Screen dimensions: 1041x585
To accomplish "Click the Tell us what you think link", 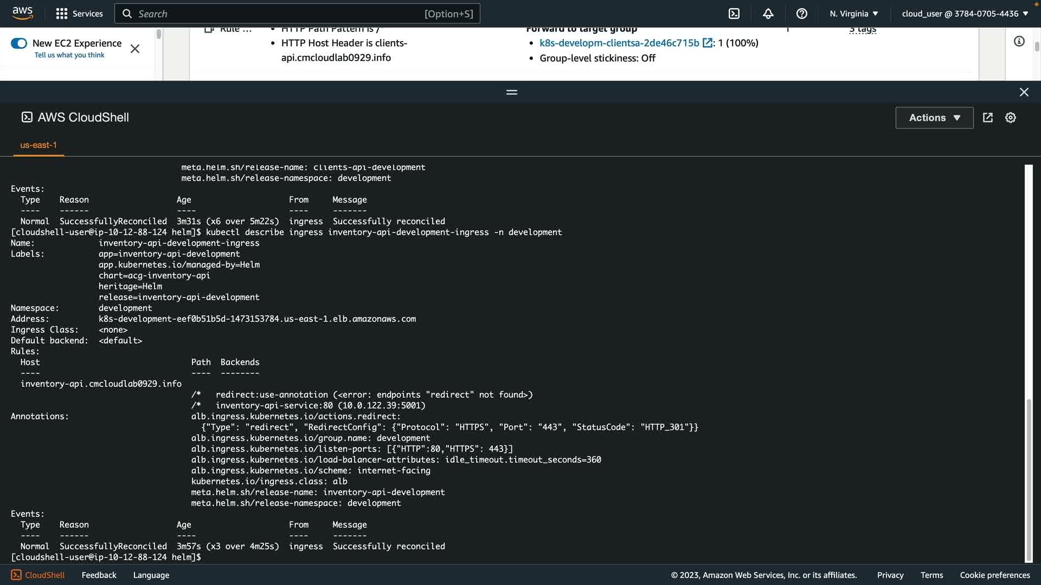I will click(69, 55).
